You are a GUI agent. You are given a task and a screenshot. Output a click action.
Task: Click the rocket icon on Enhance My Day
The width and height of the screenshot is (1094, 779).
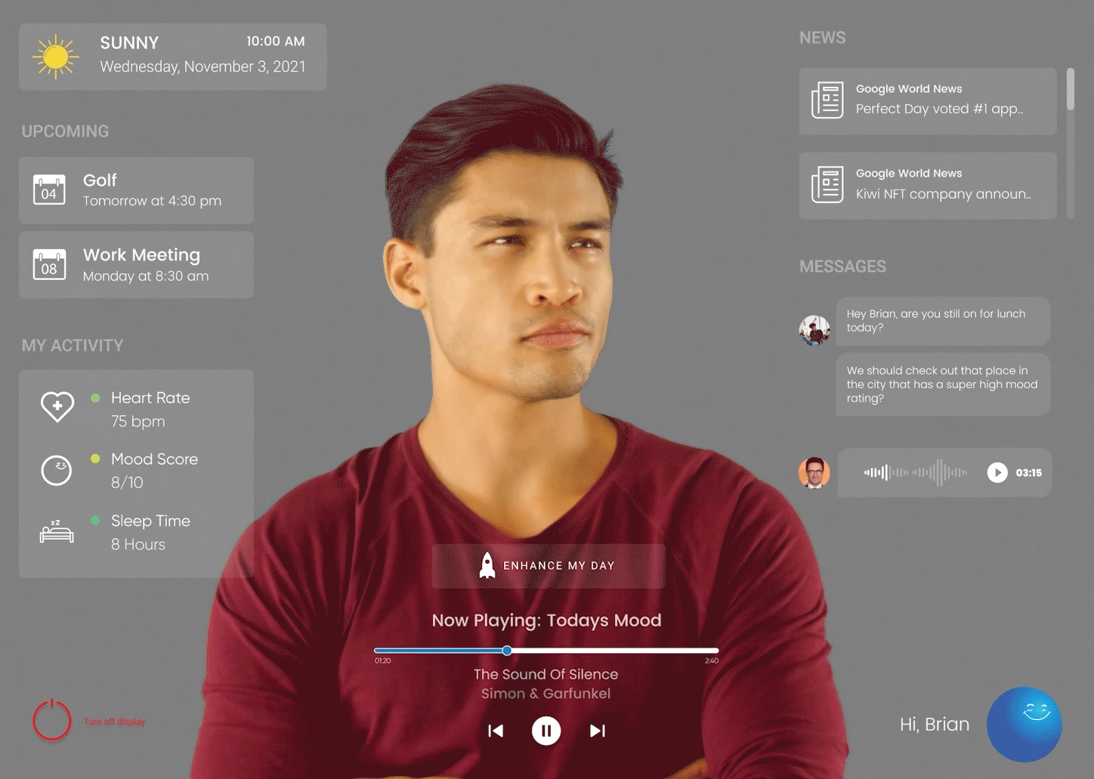pyautogui.click(x=487, y=565)
